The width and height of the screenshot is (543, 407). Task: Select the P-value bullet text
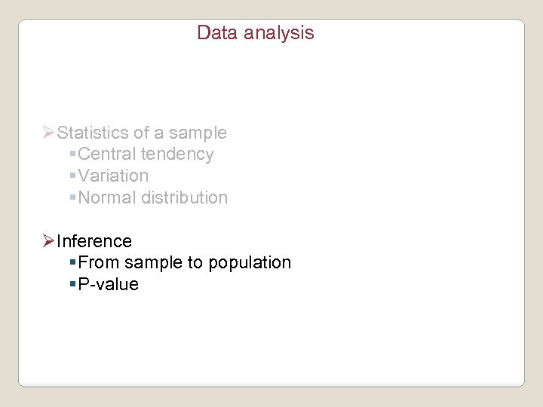[x=109, y=284]
